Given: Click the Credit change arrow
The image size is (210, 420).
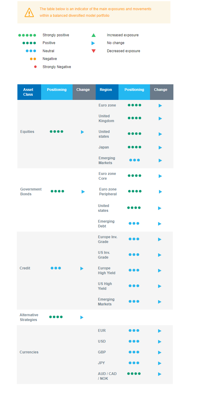Looking at the screenshot, I should (82, 268).
